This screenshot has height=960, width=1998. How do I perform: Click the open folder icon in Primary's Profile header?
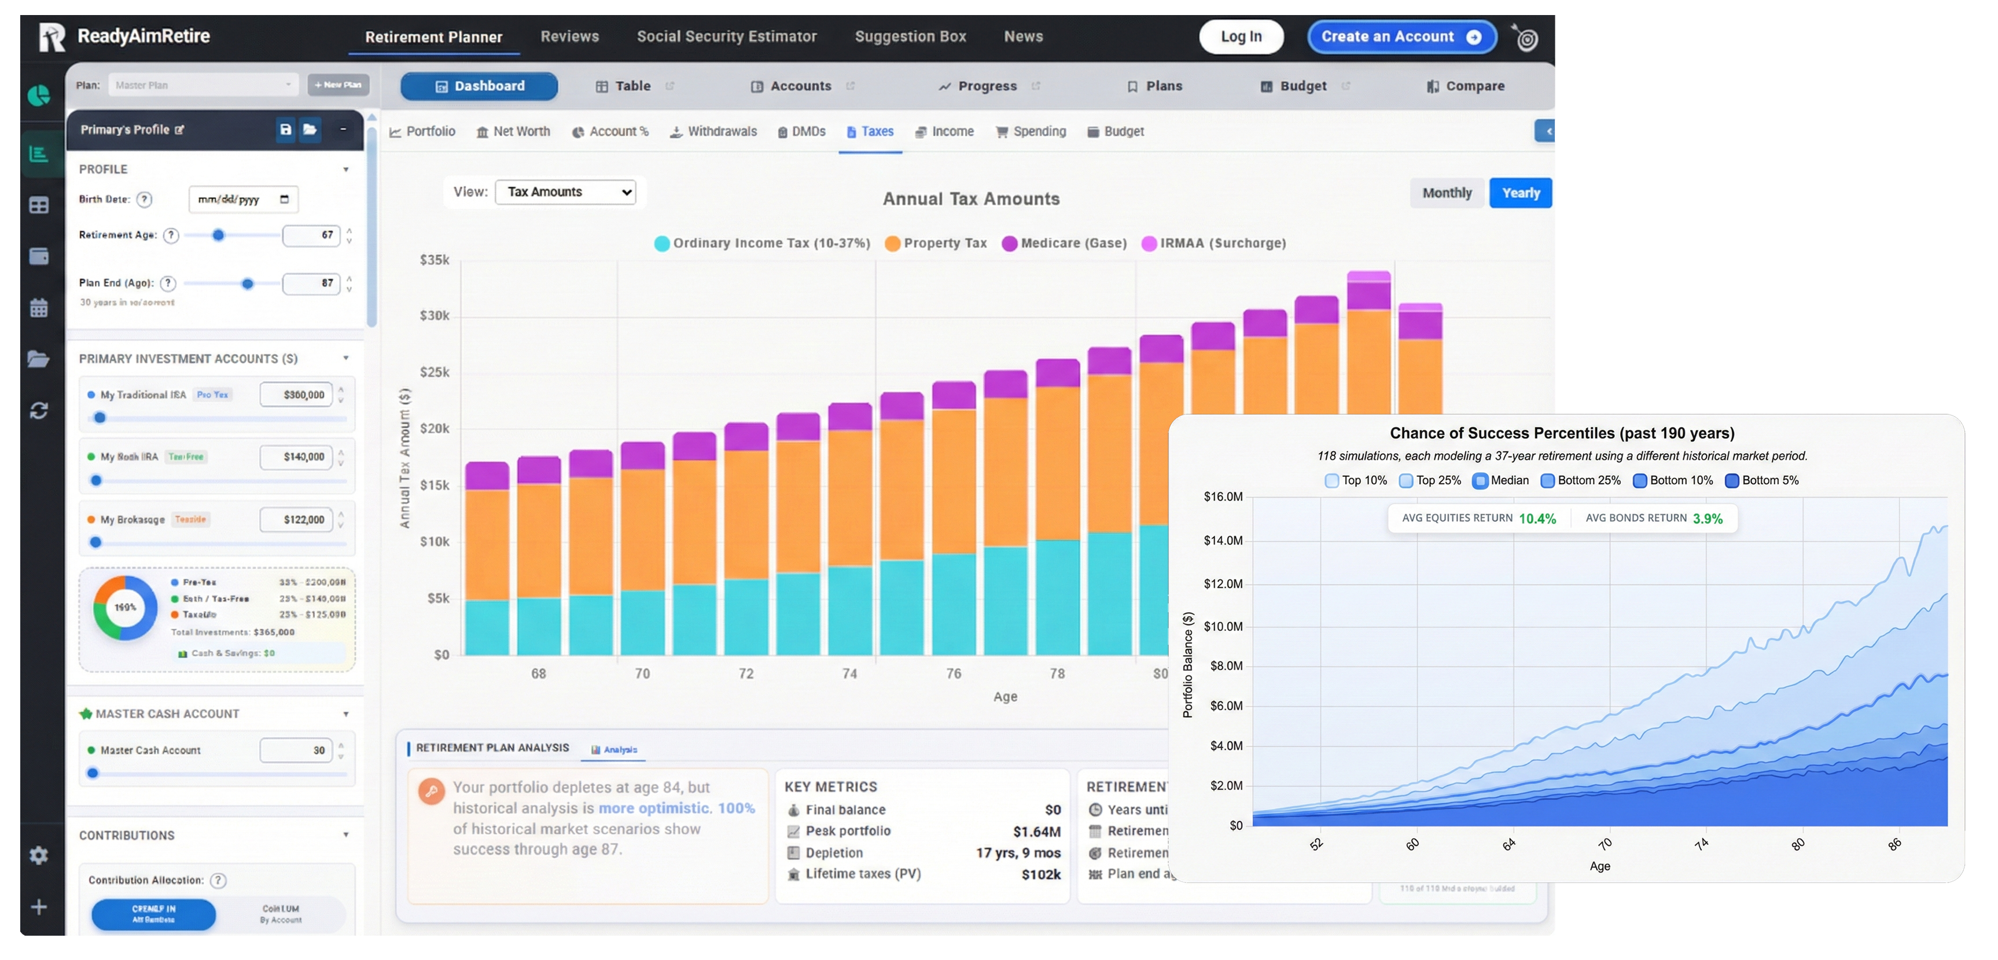pos(310,130)
